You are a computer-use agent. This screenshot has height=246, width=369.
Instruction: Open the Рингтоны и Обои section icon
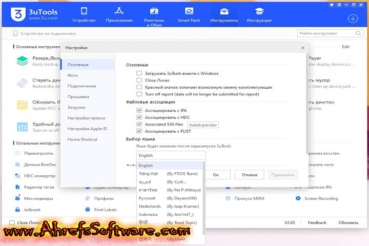[x=154, y=11]
